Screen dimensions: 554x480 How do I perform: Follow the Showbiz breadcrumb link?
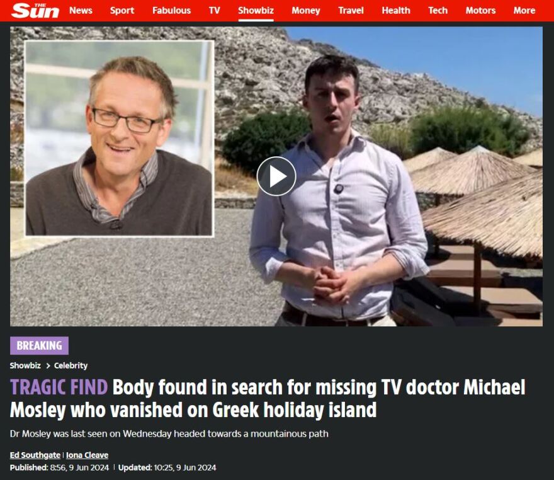coord(25,365)
